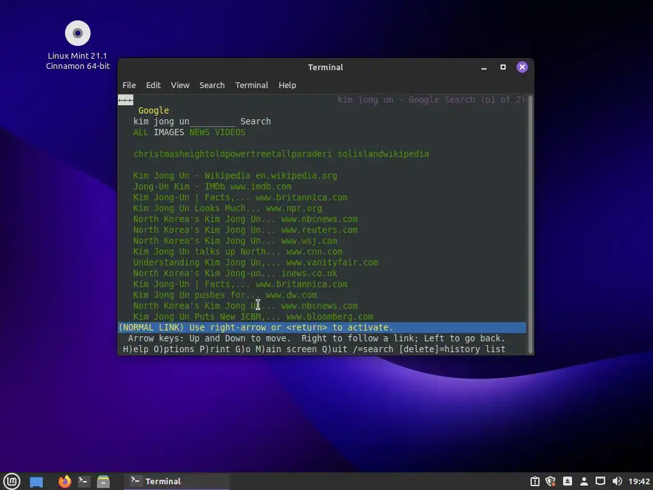Launch Firefox from the taskbar
The width and height of the screenshot is (653, 490).
pyautogui.click(x=64, y=481)
